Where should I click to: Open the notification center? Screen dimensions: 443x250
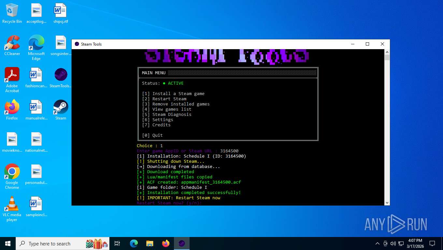tap(432, 243)
